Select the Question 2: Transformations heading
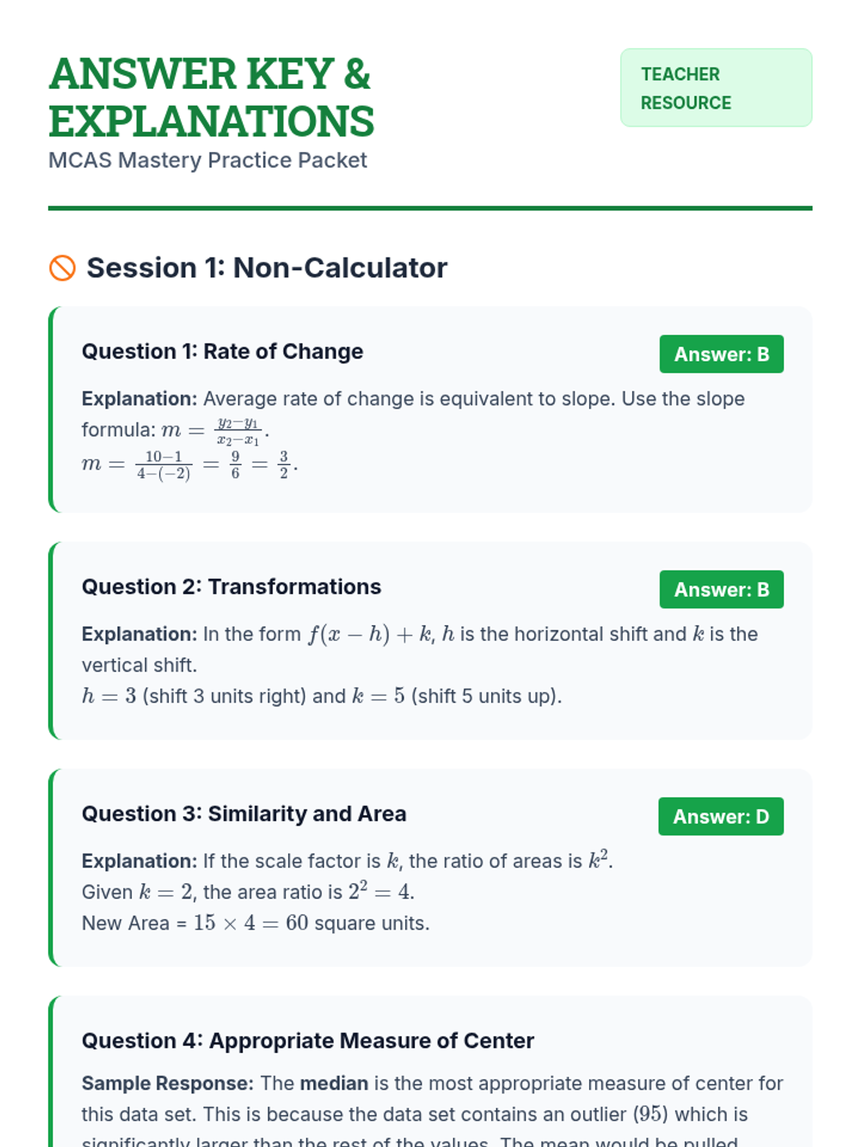860x1147 pixels. pyautogui.click(x=231, y=586)
